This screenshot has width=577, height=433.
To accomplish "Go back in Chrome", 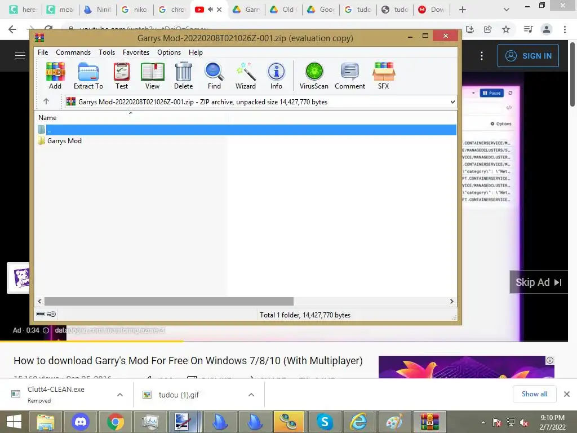I will [x=12, y=29].
